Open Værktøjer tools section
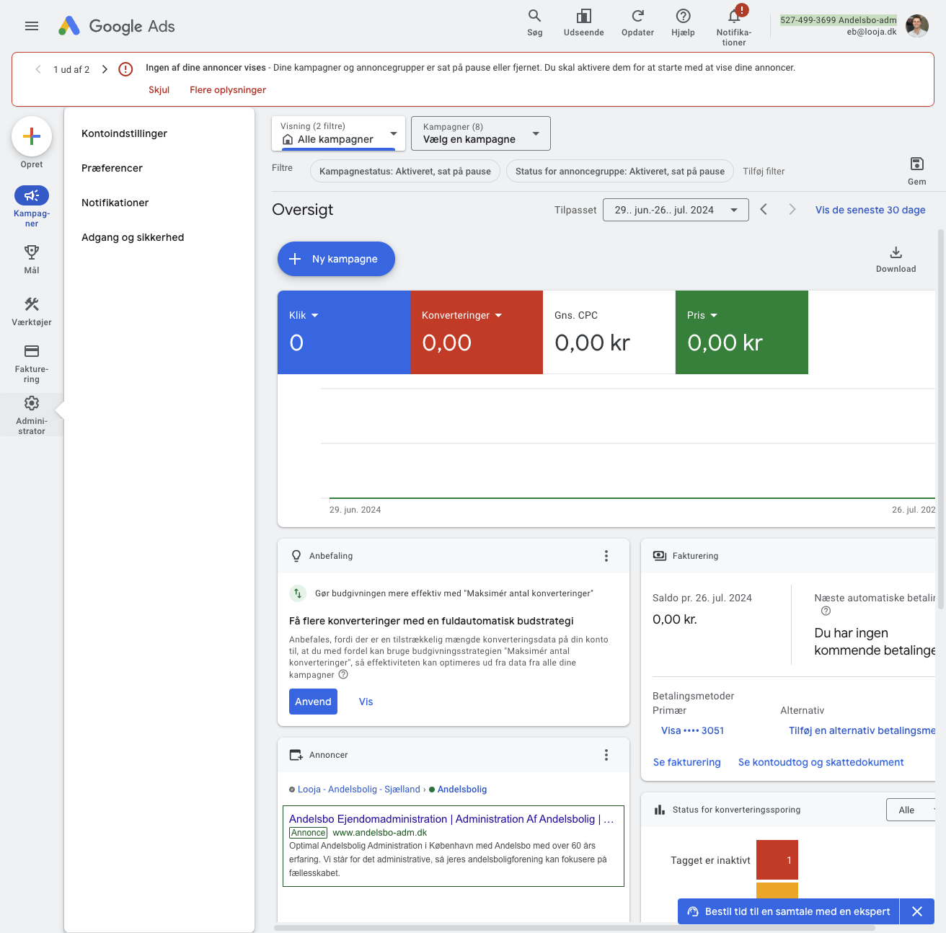The height and width of the screenshot is (933, 946). [32, 311]
